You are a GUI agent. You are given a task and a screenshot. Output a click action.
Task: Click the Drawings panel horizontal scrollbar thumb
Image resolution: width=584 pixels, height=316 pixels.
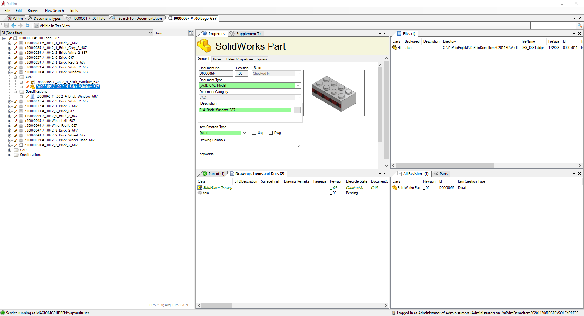coord(217,305)
